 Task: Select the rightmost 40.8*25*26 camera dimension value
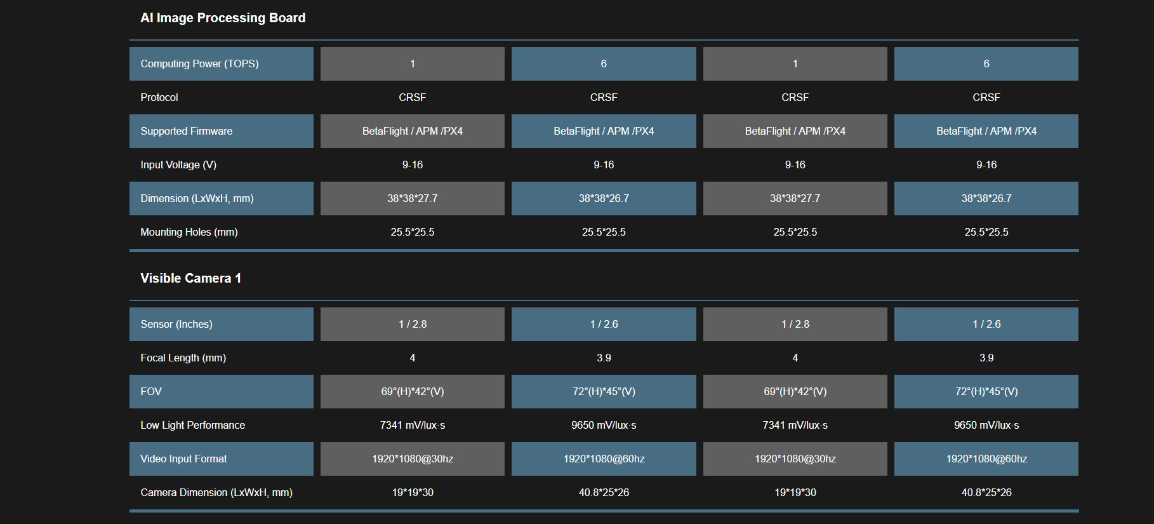[986, 492]
